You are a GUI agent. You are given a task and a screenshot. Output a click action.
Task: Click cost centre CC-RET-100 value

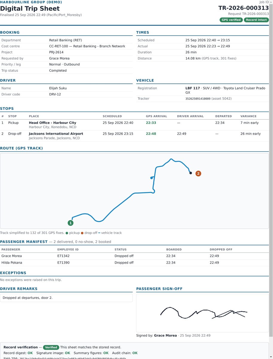pos(87,46)
